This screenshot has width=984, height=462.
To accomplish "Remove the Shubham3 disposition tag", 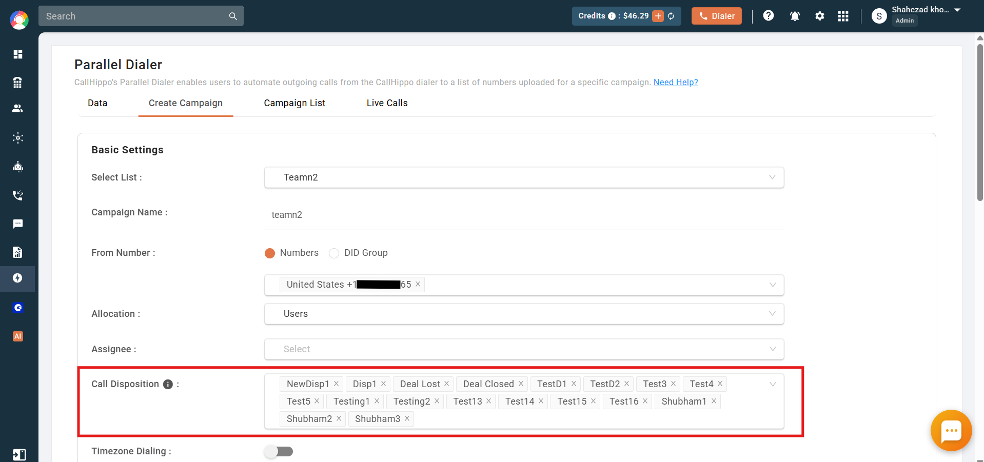I will [x=407, y=418].
